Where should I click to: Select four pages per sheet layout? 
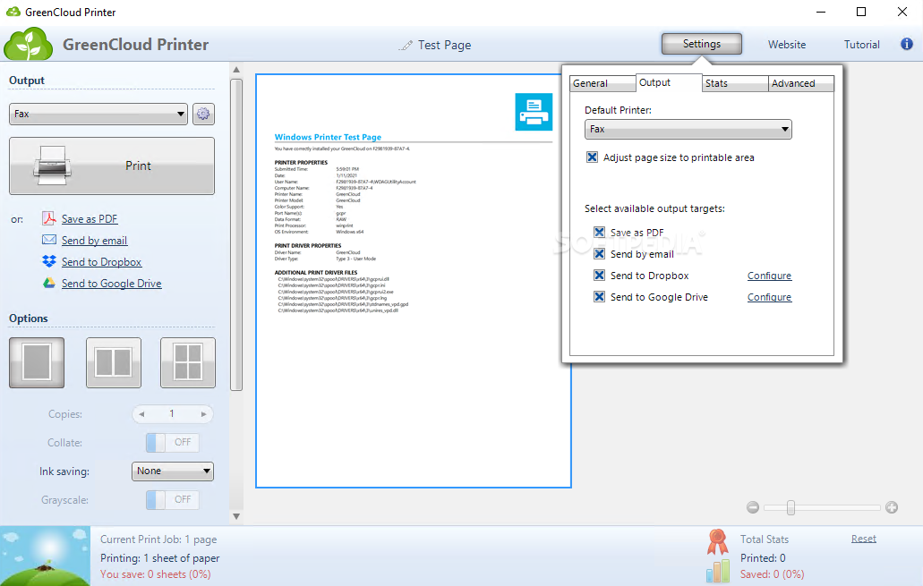[x=188, y=362]
